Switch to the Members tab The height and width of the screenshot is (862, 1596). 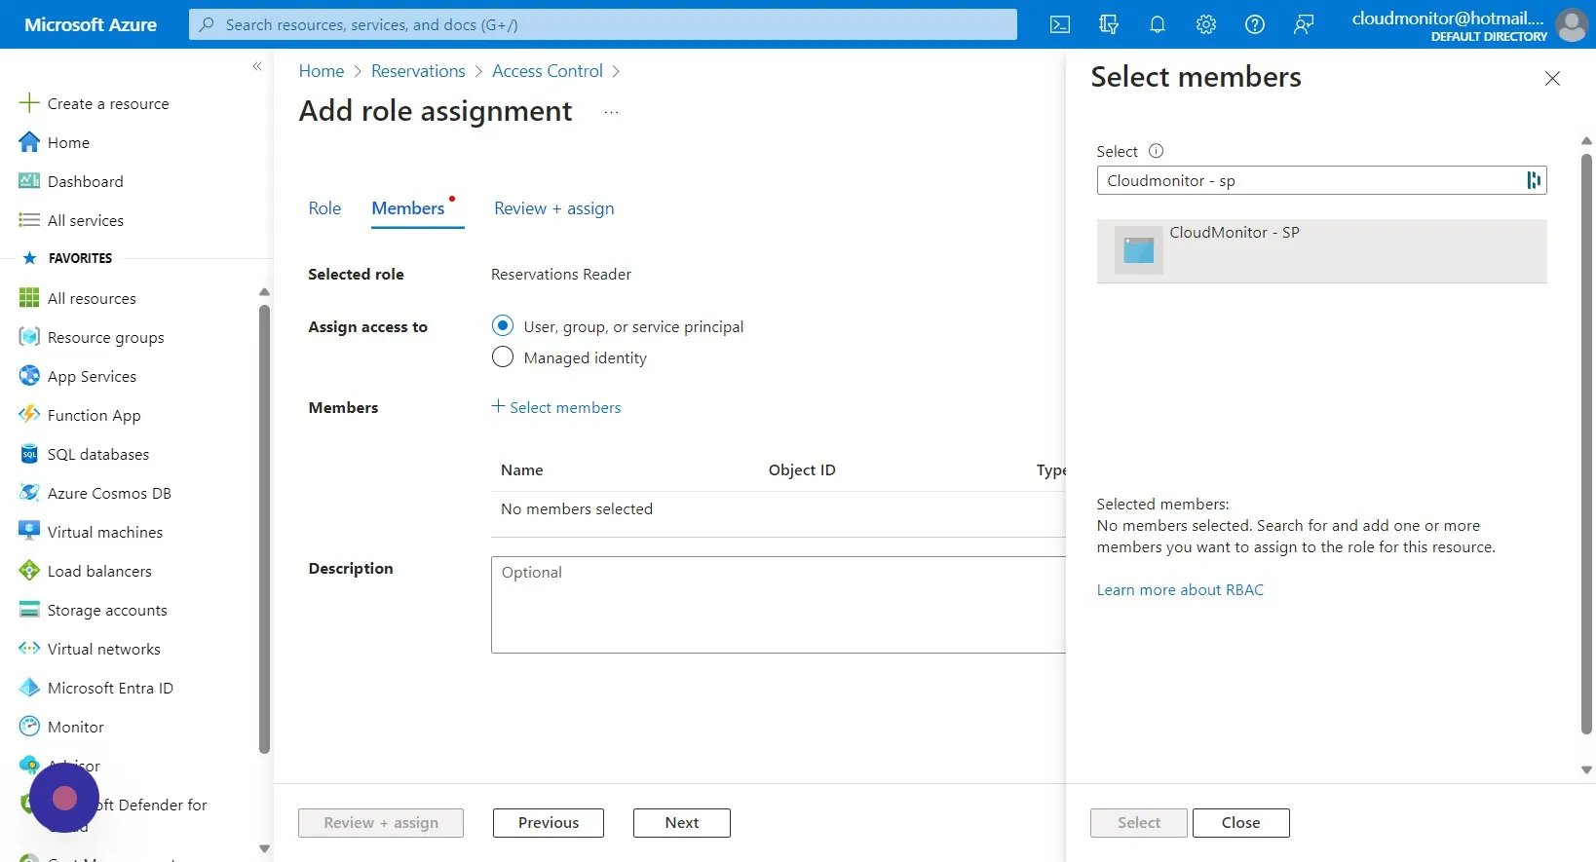408,208
